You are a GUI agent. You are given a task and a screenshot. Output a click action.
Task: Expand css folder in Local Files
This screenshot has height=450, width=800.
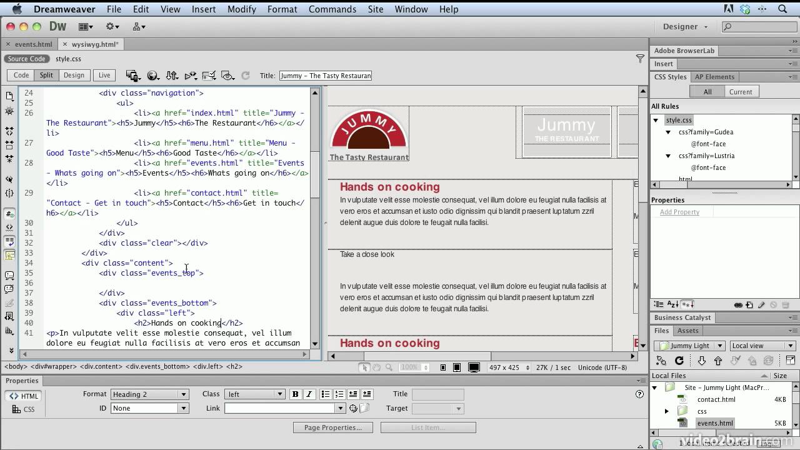[x=666, y=411]
